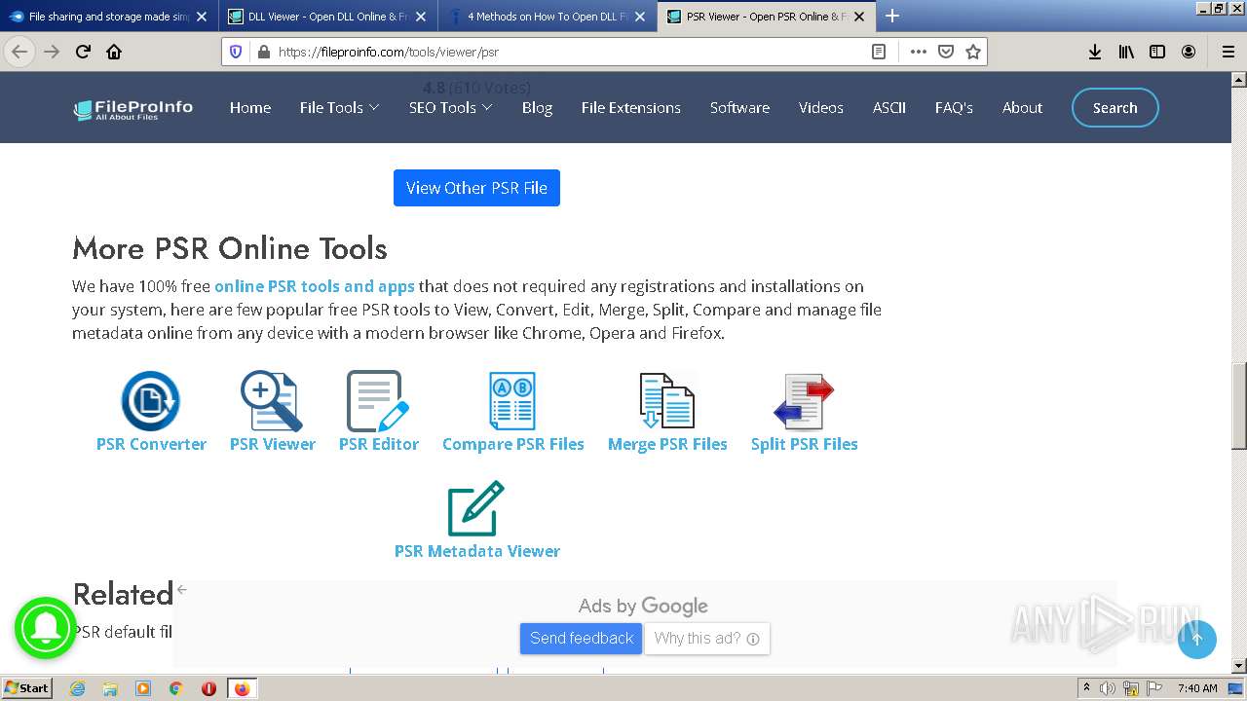The image size is (1247, 701).
Task: Click the Internet Explorer taskbar icon
Action: pos(77,688)
